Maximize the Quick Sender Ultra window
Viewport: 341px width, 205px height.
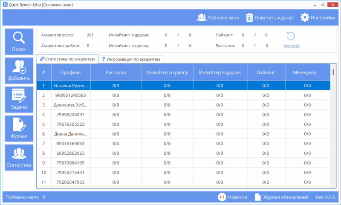click(x=323, y=5)
